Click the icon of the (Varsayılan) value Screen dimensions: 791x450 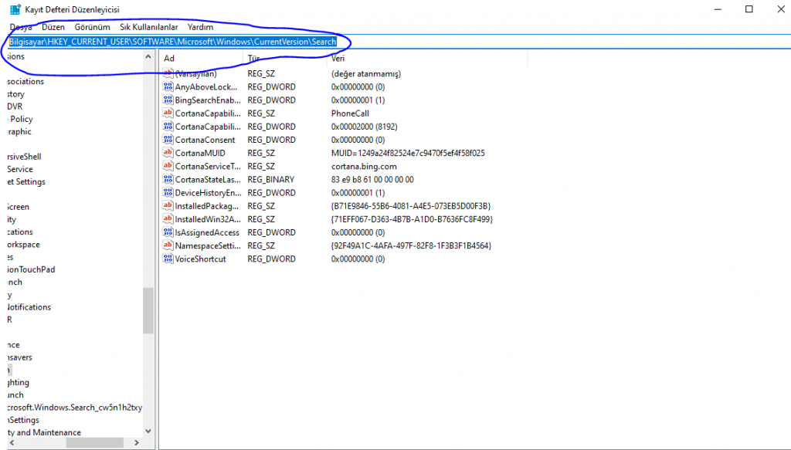[x=168, y=73]
